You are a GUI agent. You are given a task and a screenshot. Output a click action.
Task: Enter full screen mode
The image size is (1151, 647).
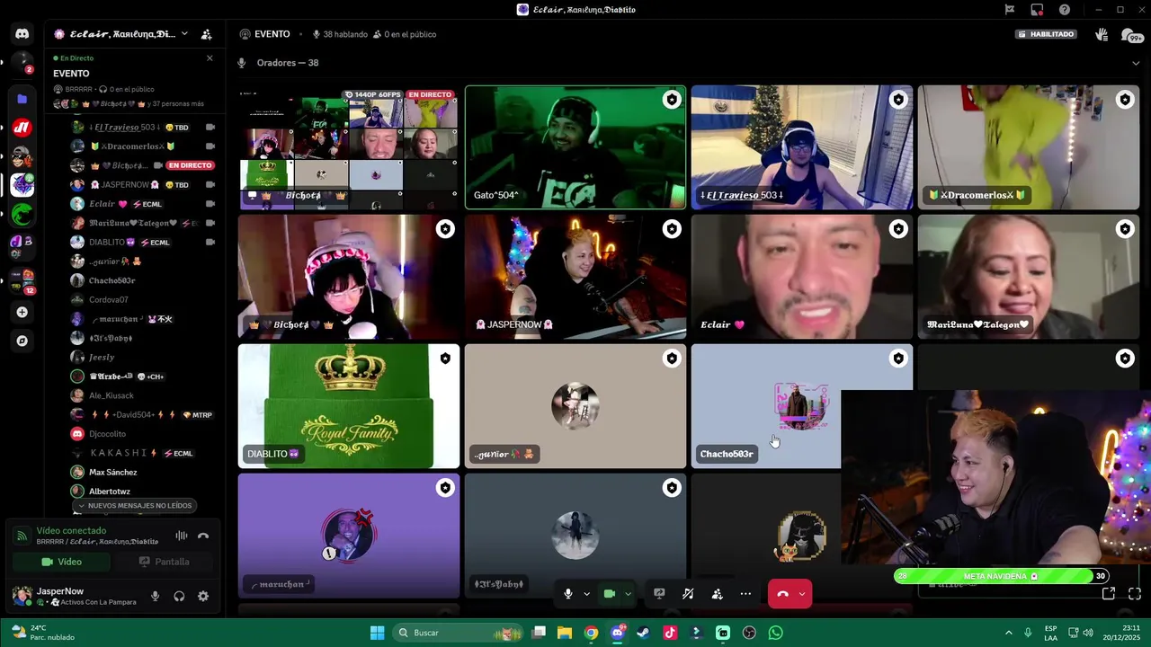click(1135, 593)
